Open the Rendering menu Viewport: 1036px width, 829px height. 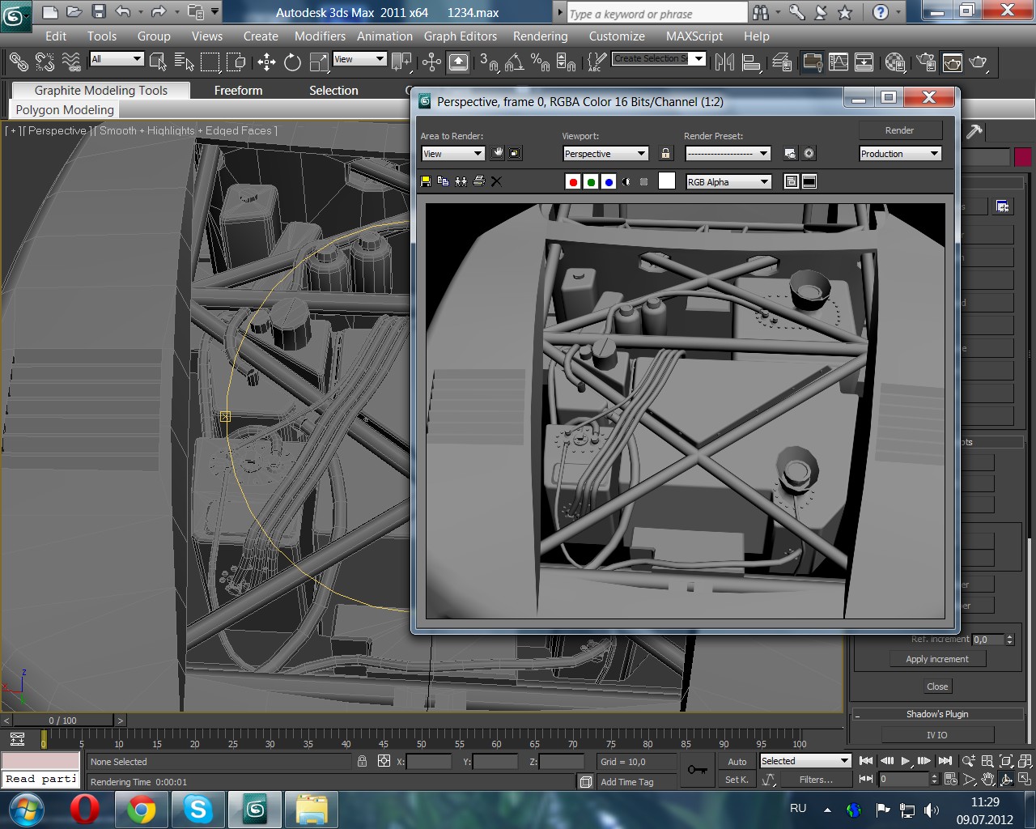[x=540, y=36]
